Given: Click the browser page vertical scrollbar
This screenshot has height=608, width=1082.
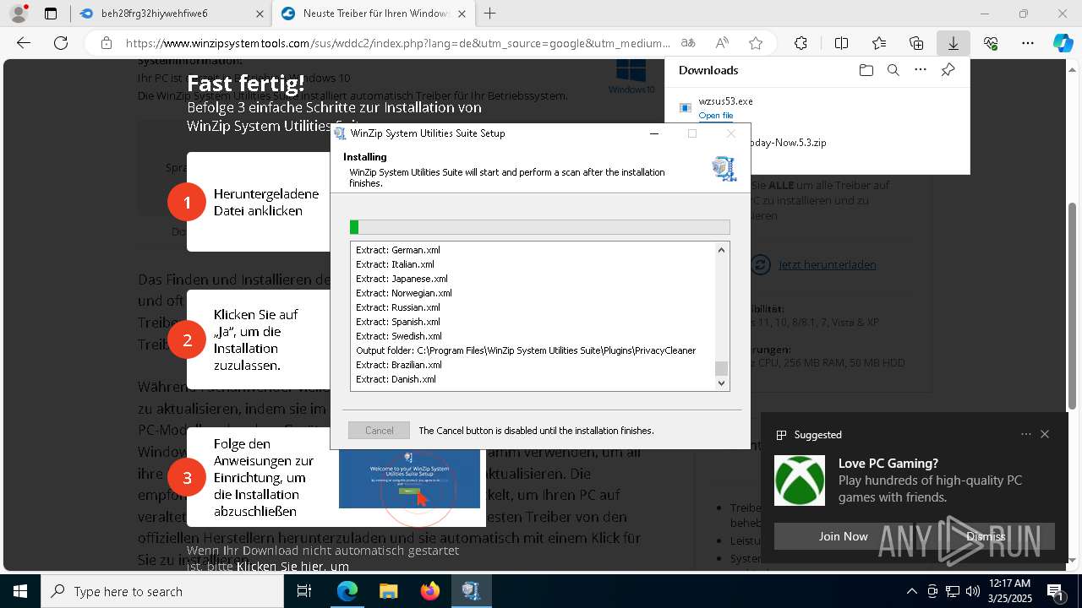Looking at the screenshot, I should pyautogui.click(x=1074, y=307).
